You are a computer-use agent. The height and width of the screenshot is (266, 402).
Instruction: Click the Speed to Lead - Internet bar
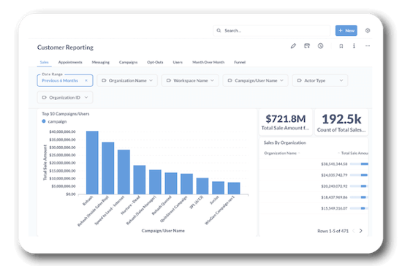coord(124,172)
